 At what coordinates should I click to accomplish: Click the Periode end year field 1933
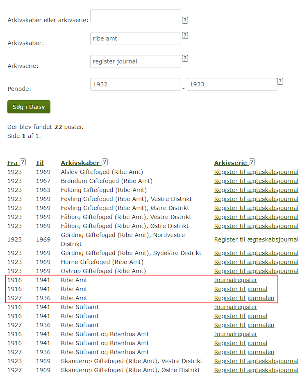pyautogui.click(x=232, y=84)
